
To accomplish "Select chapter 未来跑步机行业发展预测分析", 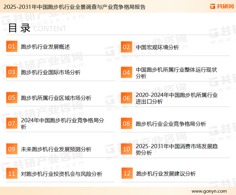I will pos(56,150).
